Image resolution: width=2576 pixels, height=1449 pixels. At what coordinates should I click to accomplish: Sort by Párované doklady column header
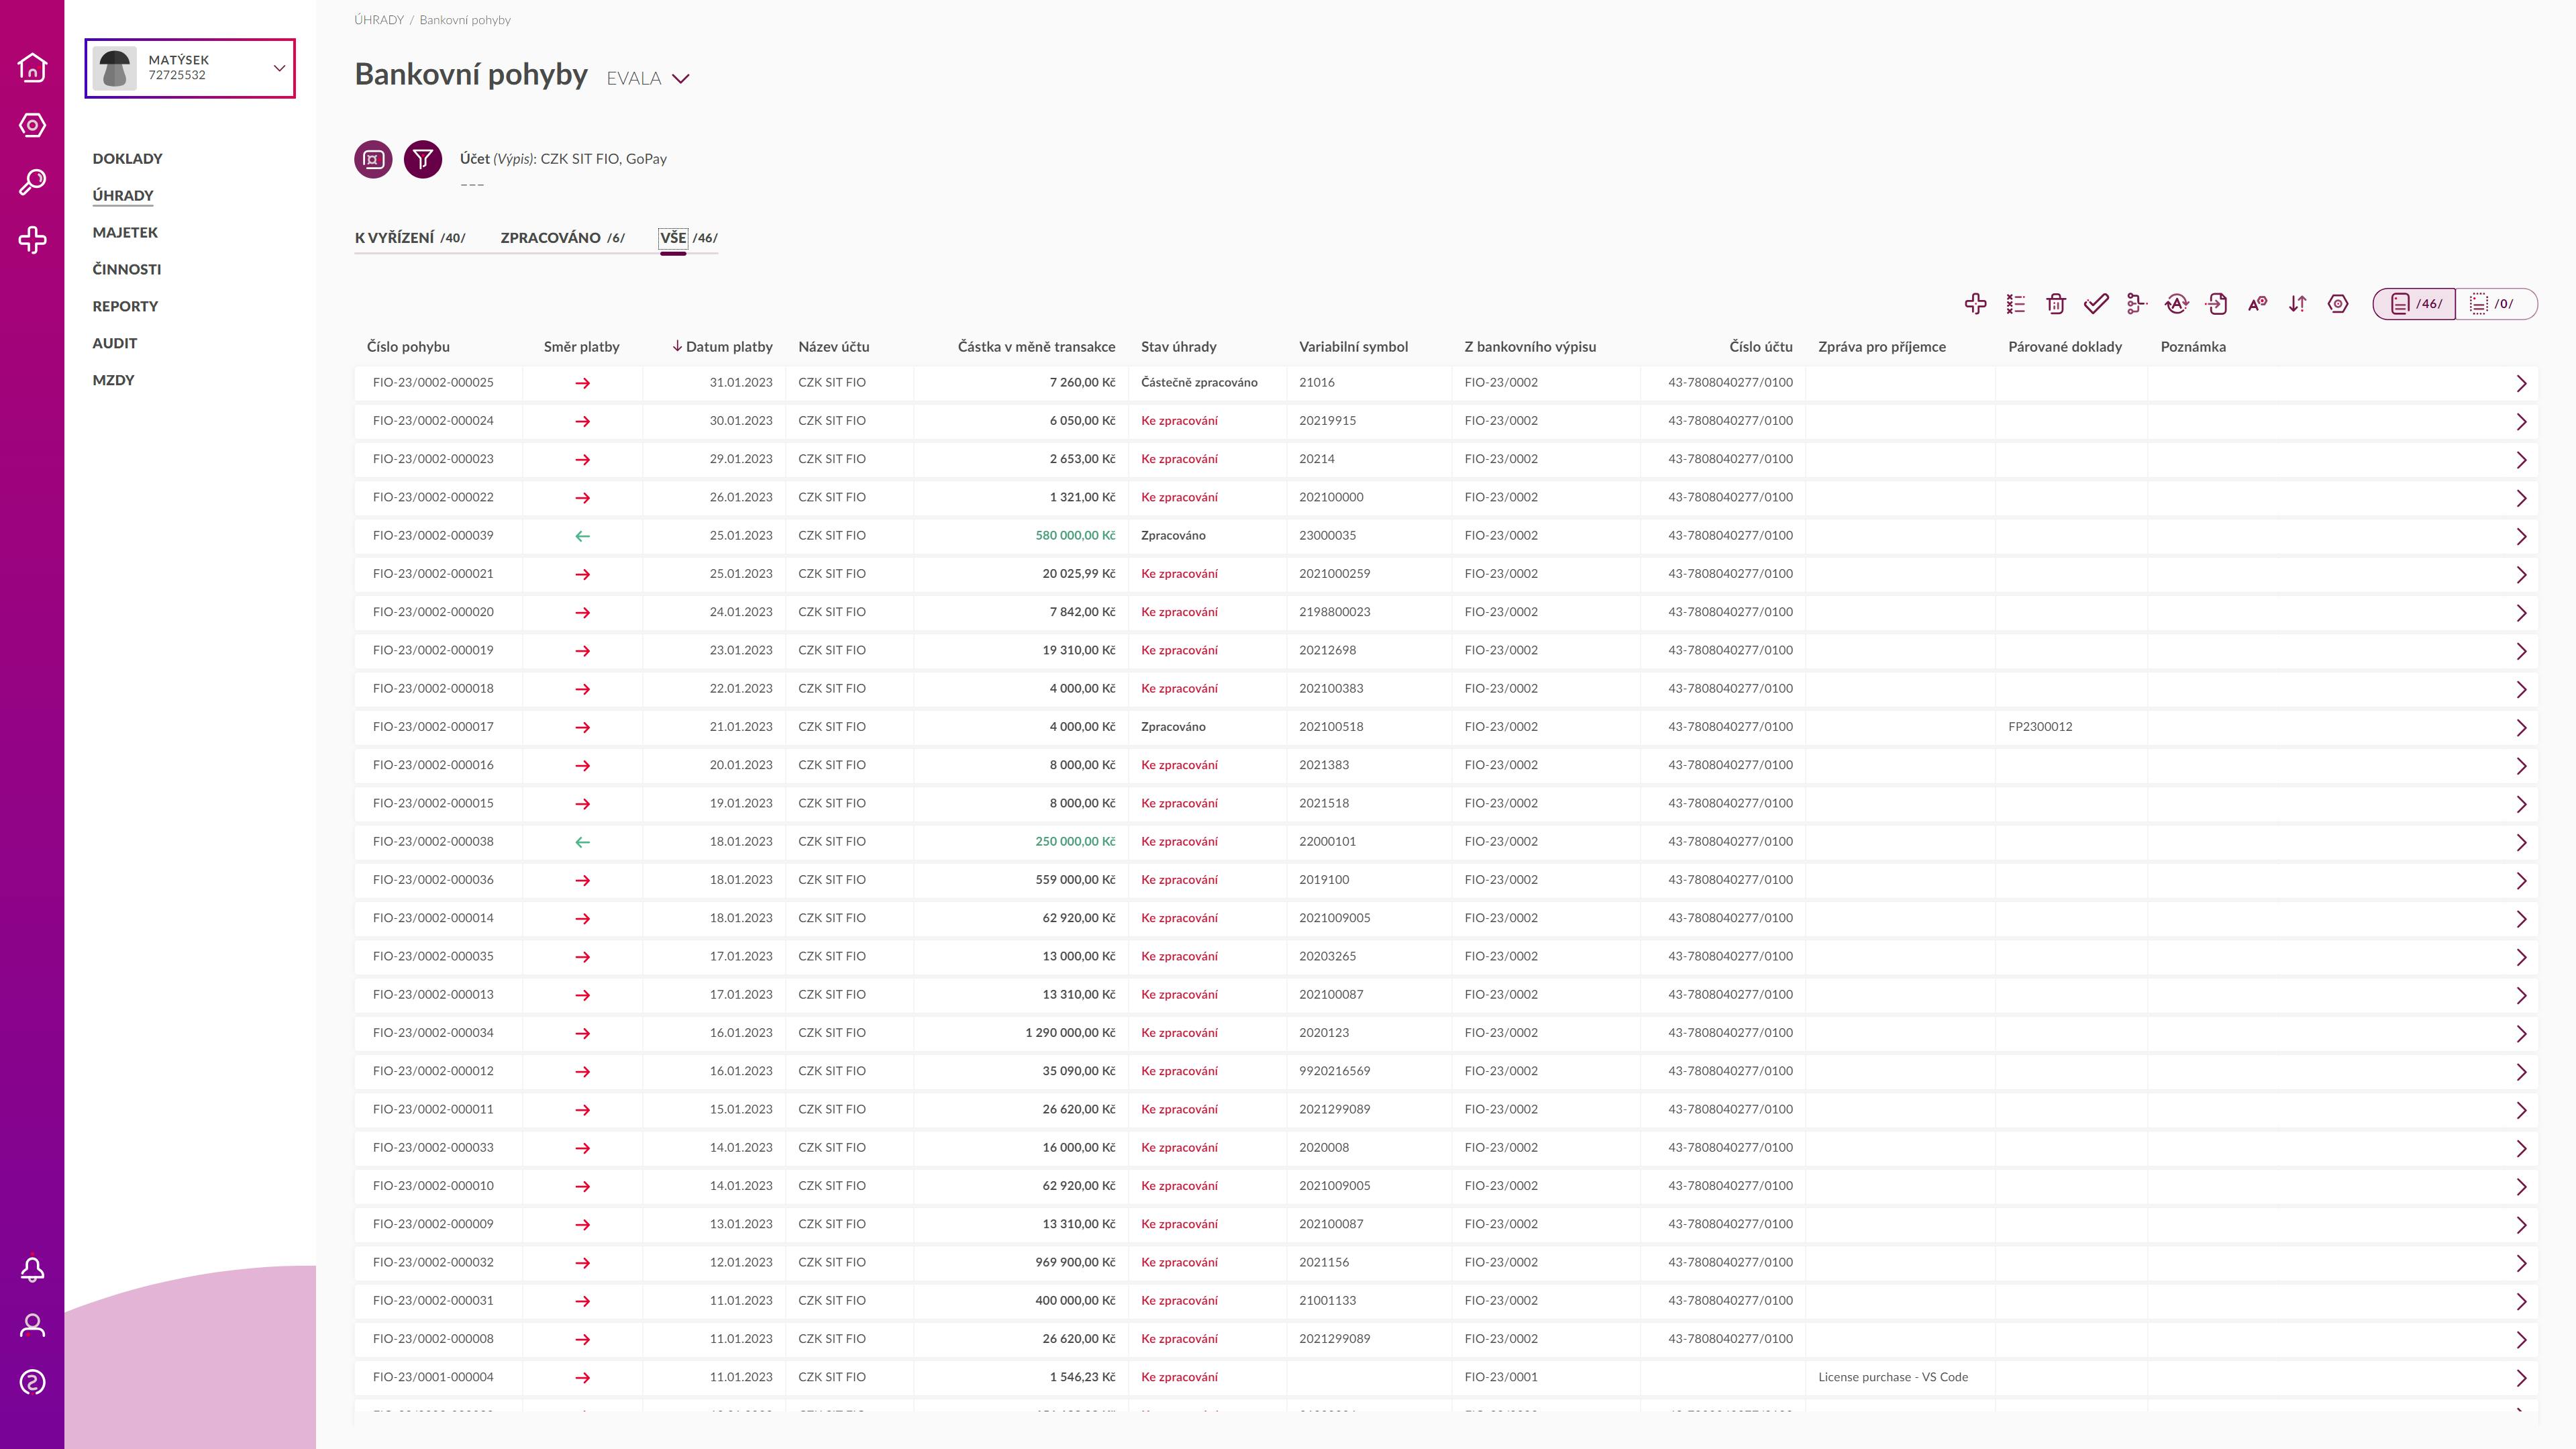click(x=2064, y=347)
